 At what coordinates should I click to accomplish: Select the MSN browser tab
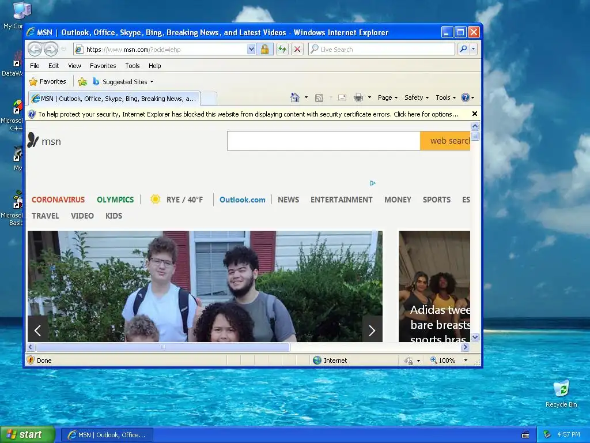point(114,99)
